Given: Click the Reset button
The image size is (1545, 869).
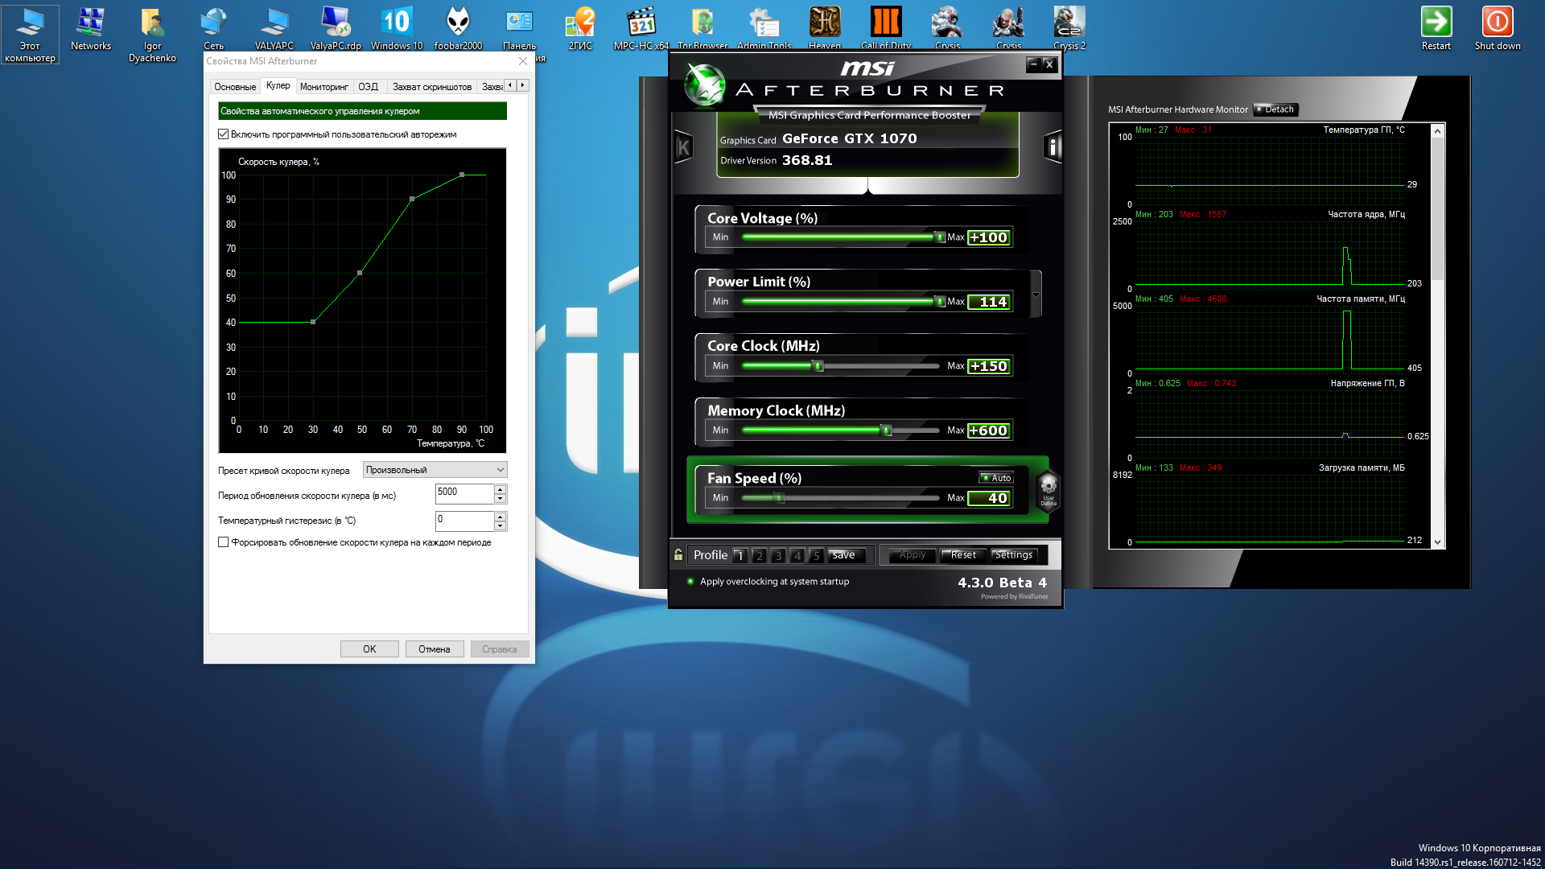Looking at the screenshot, I should tap(962, 555).
